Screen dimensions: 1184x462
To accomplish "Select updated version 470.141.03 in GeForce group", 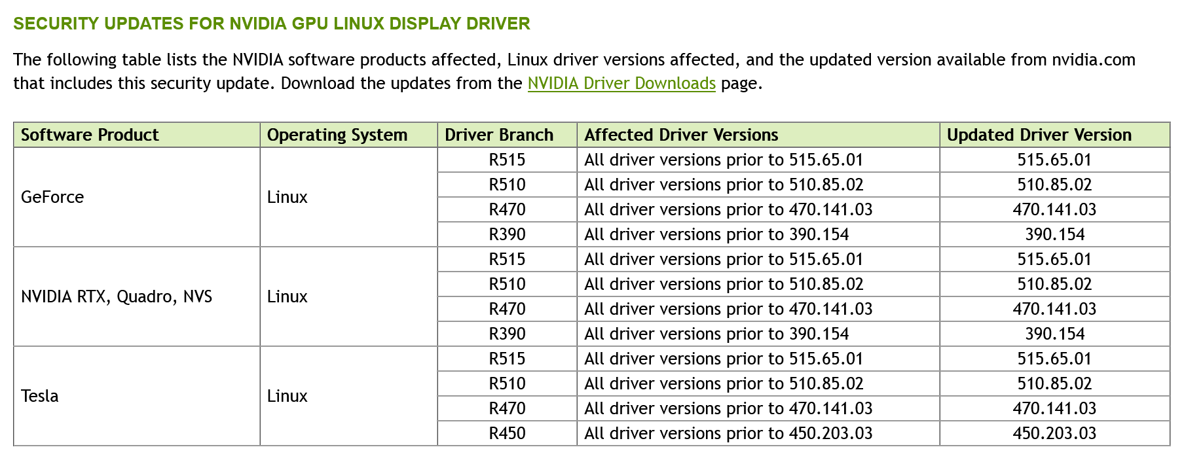I will 1055,209.
